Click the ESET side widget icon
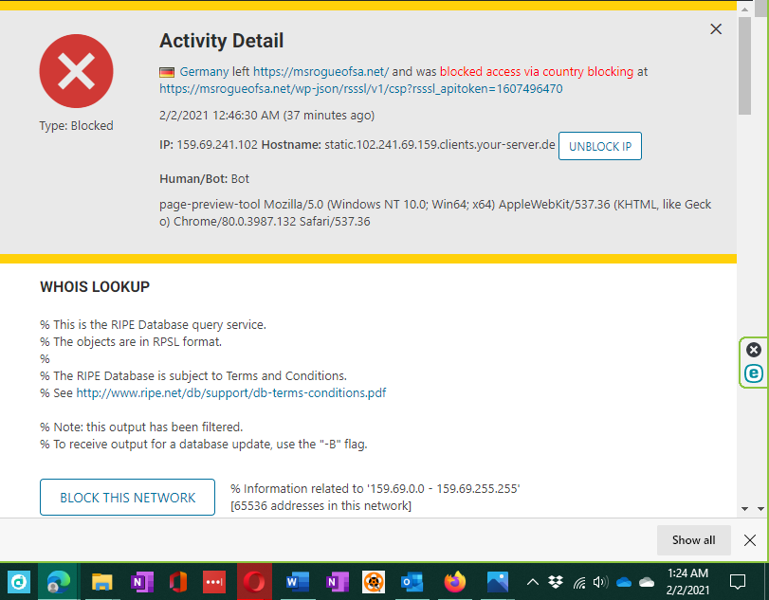Image resolution: width=769 pixels, height=600 pixels. [x=754, y=373]
